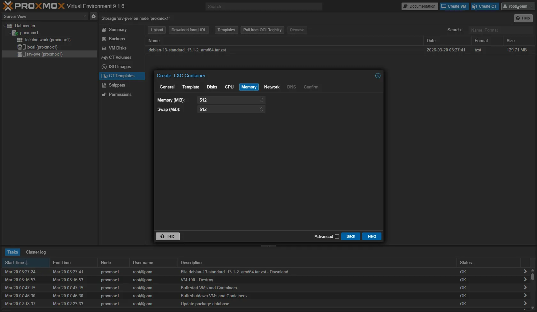Viewport: 537px width, 312px height.
Task: Click the Memory (MiB) input field
Action: tap(228, 100)
